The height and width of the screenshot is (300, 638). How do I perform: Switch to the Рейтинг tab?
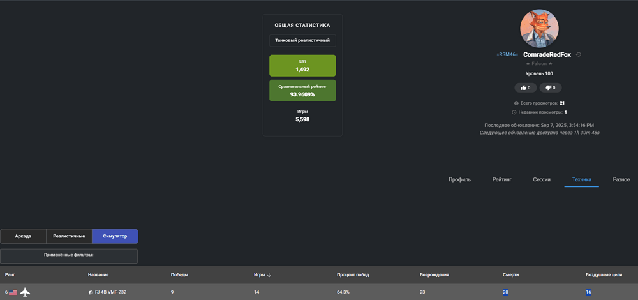click(501, 179)
